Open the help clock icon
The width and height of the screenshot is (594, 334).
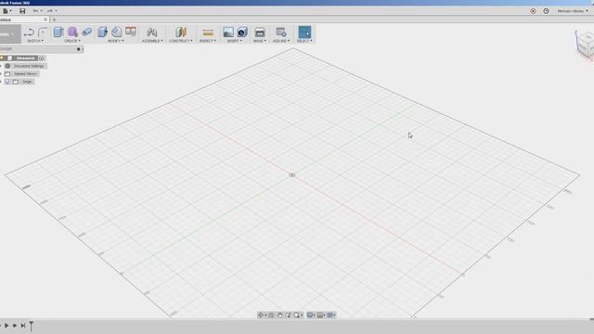tap(546, 11)
